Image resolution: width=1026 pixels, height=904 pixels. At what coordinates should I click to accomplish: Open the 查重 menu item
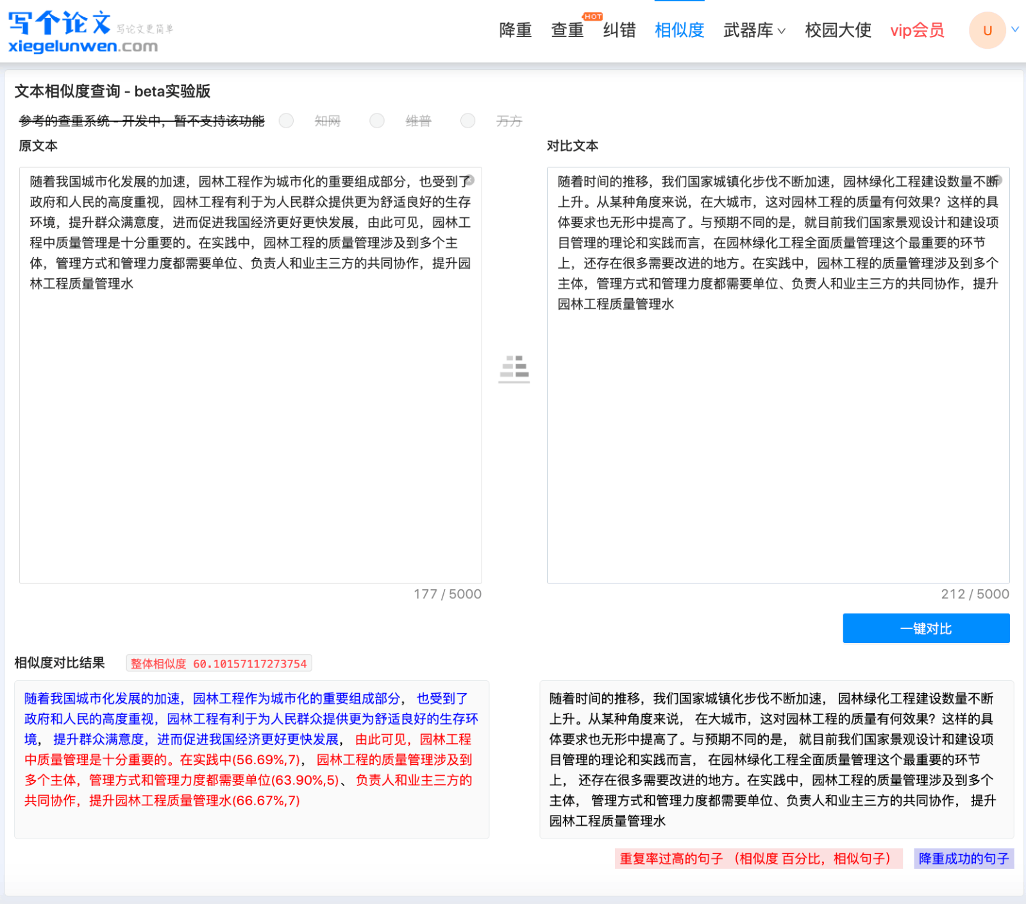[568, 30]
